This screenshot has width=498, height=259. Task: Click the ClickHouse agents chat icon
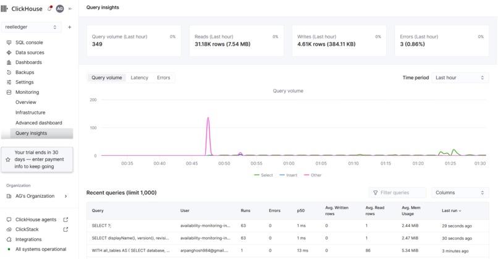[x=9, y=219]
